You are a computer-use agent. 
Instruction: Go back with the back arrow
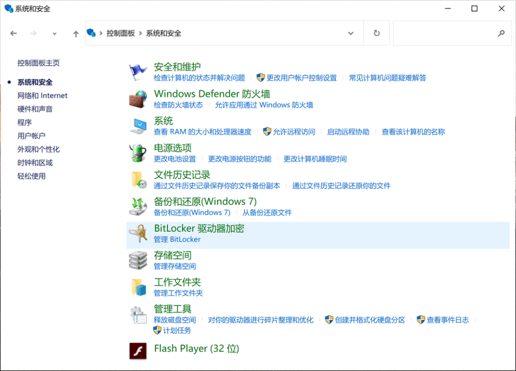click(x=13, y=33)
